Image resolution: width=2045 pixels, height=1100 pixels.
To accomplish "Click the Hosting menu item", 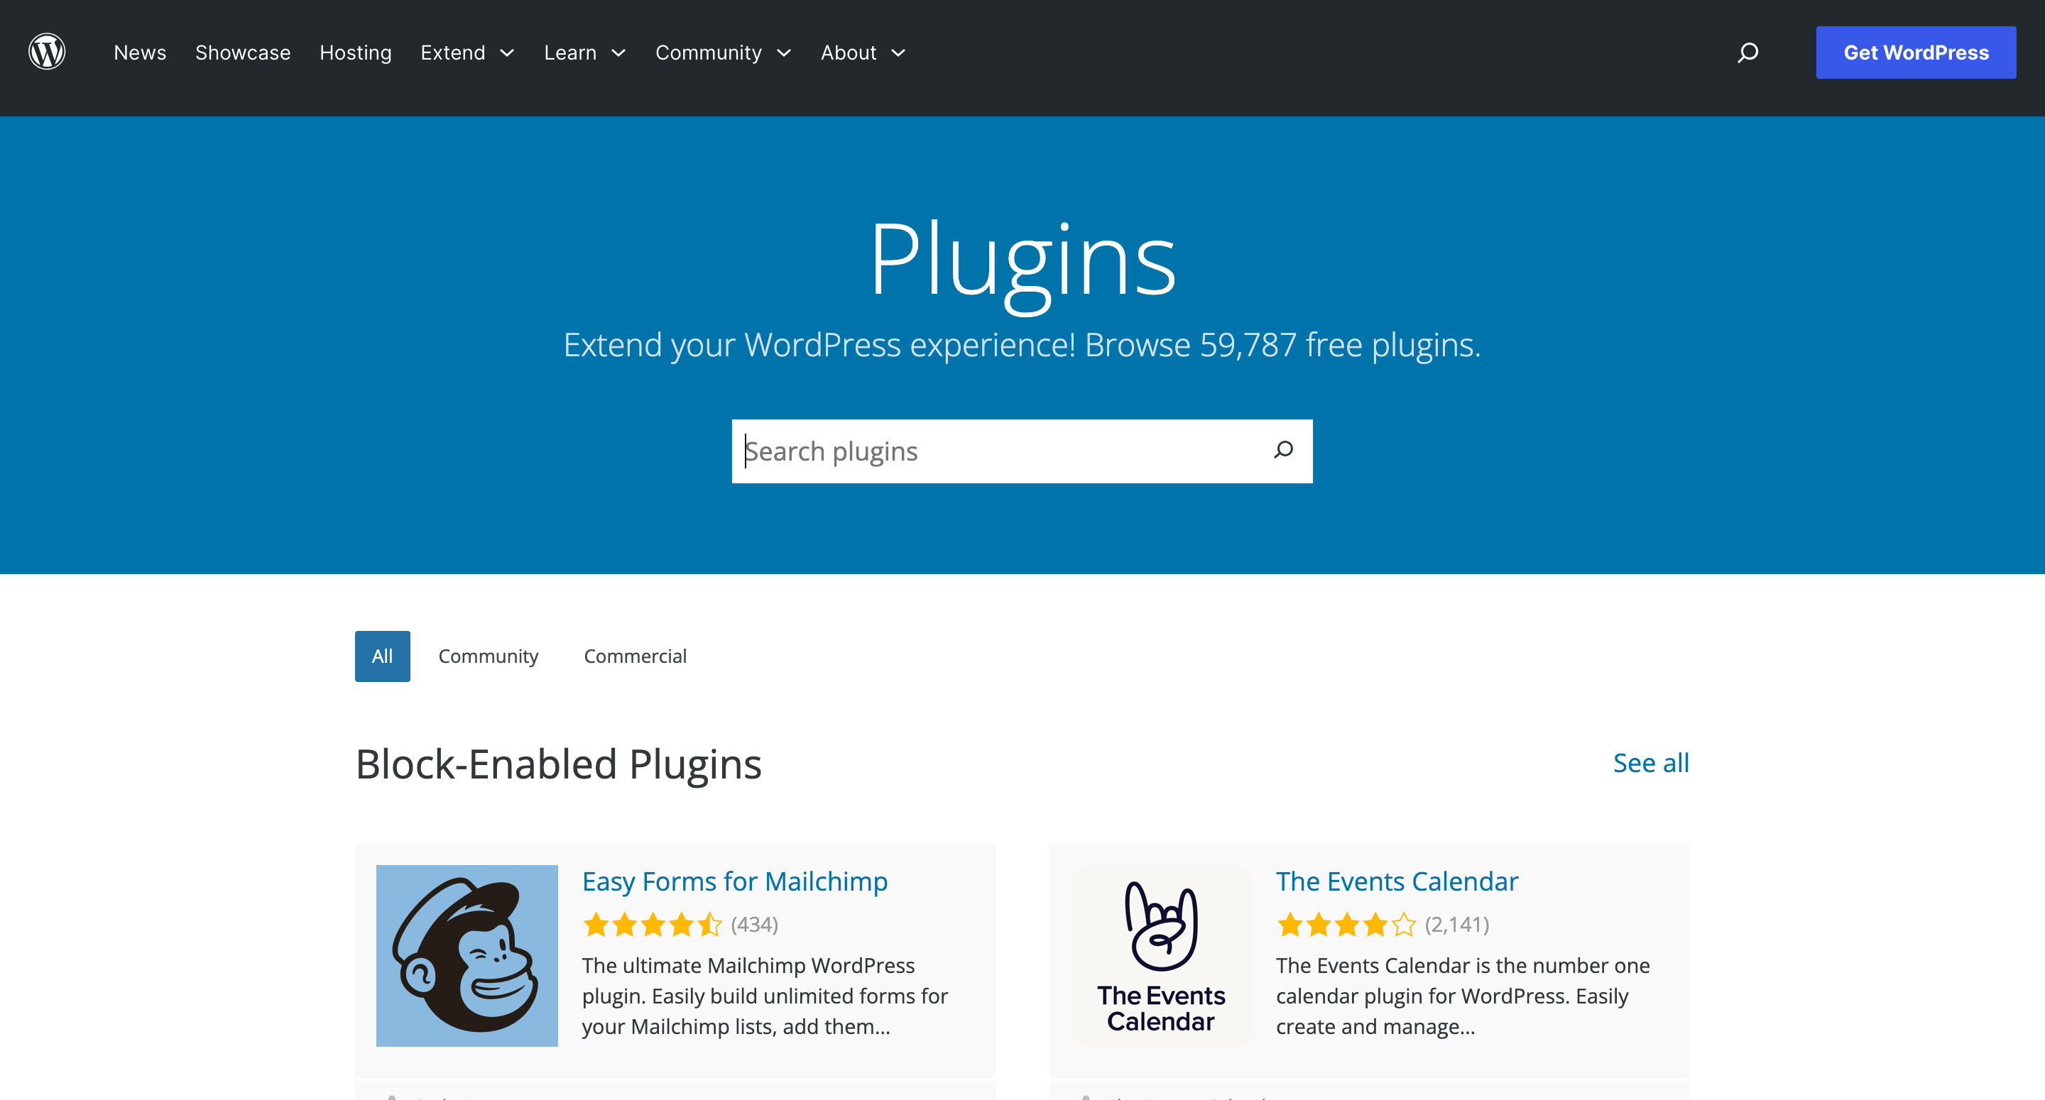I will [355, 53].
